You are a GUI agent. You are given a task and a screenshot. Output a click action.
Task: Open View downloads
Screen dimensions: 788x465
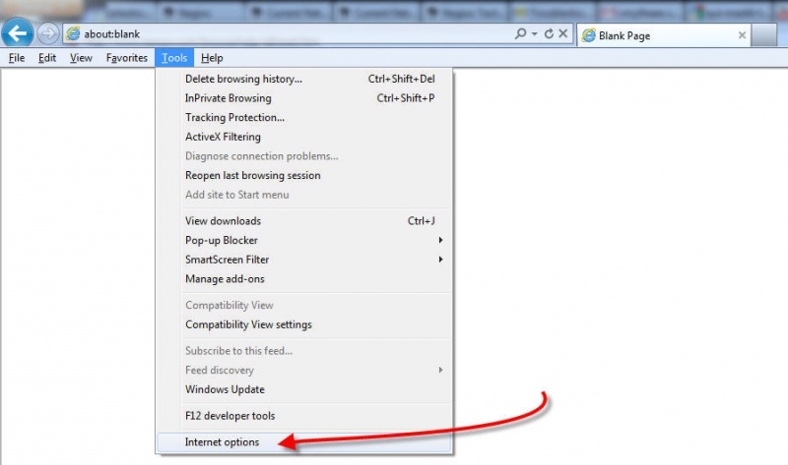(303, 221)
